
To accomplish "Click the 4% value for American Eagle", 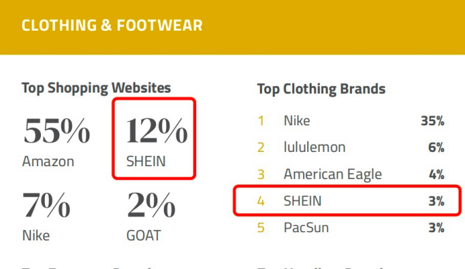I will [436, 174].
